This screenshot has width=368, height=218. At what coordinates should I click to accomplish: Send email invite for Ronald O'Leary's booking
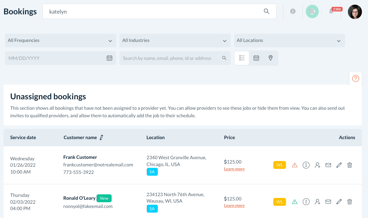328,202
